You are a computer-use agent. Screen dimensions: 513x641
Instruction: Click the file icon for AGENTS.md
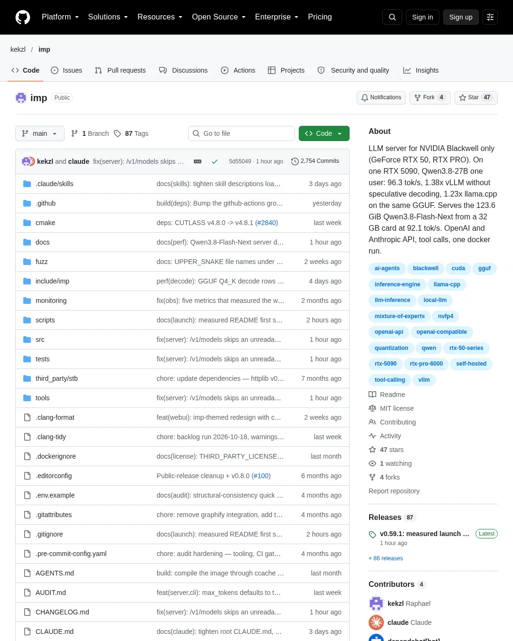tap(27, 573)
